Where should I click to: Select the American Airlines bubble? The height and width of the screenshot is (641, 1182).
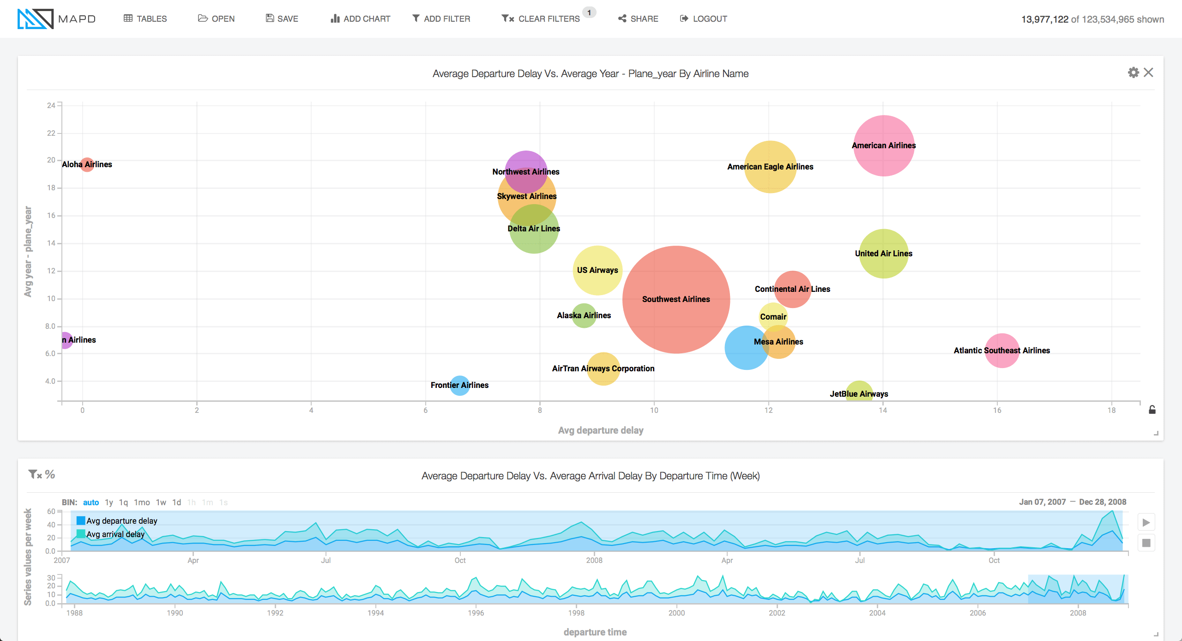[x=883, y=145]
